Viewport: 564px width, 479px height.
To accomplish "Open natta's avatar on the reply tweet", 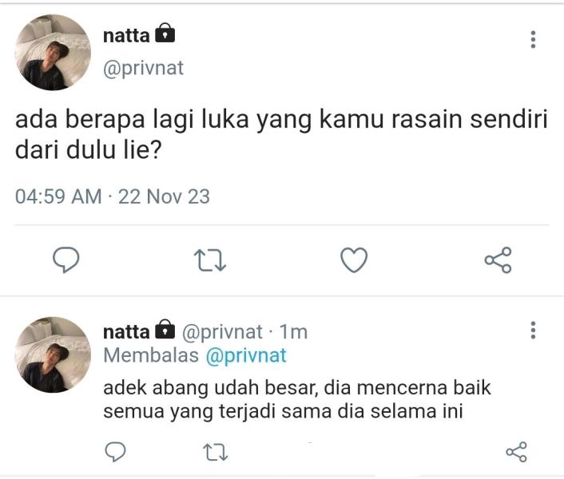I will coord(54,354).
